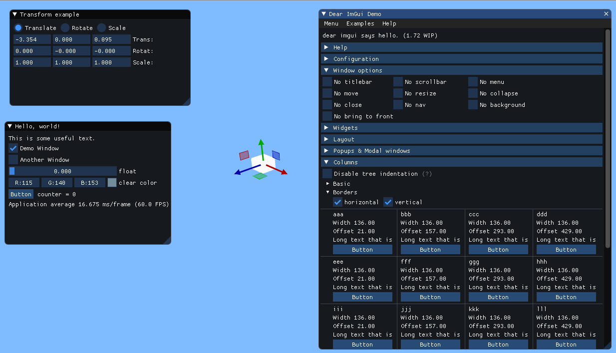The height and width of the screenshot is (353, 616).
Task: Click the Button under column bbb
Action: (x=430, y=250)
